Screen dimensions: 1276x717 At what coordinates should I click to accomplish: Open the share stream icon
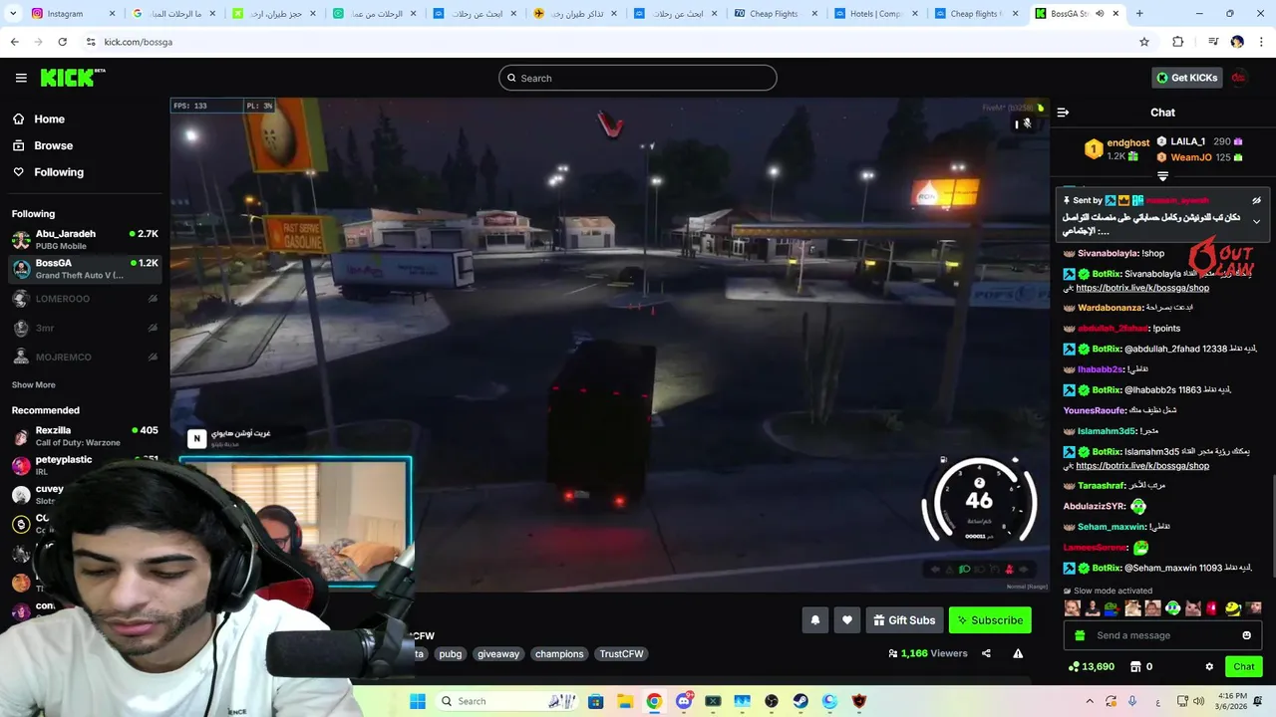[986, 653]
